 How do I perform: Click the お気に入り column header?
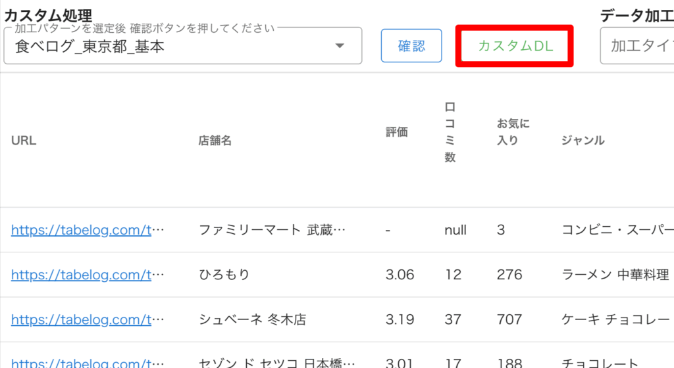point(513,132)
